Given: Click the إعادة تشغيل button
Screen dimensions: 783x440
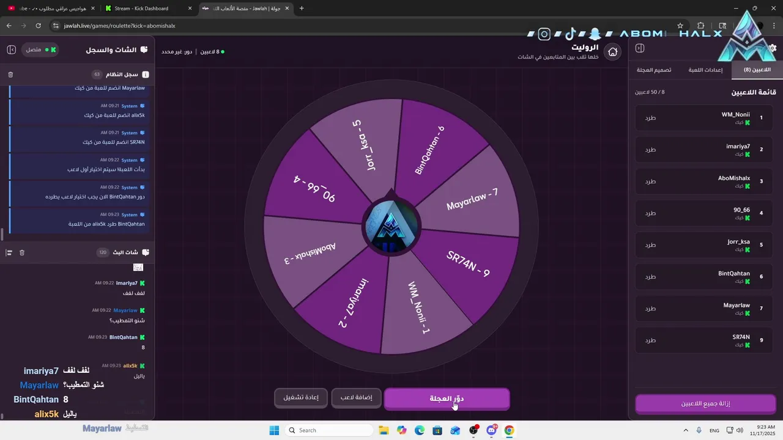Looking at the screenshot, I should [301, 398].
